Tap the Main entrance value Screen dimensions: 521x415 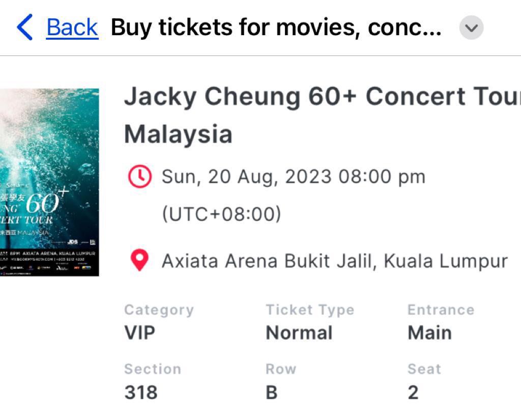[429, 332]
